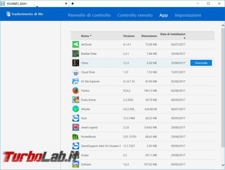Click the ES File Explorer icon

tap(75, 81)
